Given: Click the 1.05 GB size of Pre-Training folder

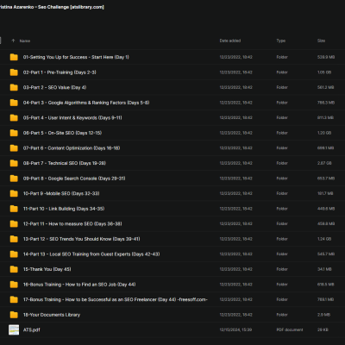Looking at the screenshot, I should (x=324, y=72).
